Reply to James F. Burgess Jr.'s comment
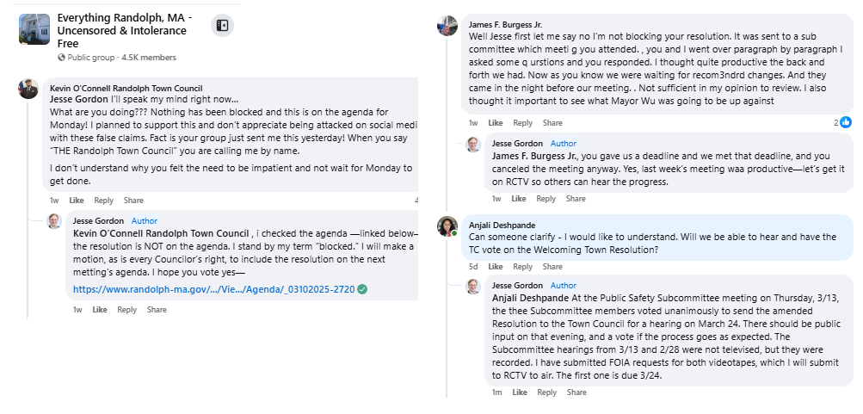The height and width of the screenshot is (414, 863). click(522, 123)
